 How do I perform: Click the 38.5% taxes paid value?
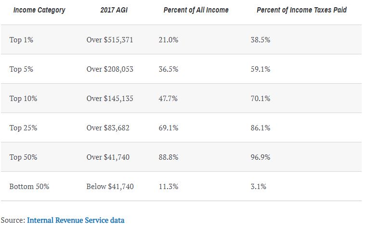[261, 40]
